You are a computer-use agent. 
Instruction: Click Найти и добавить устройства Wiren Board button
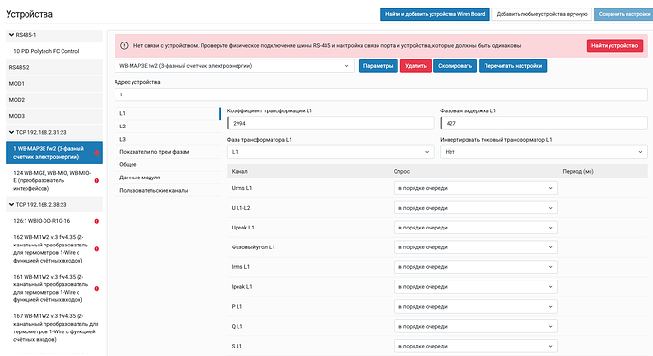click(434, 14)
